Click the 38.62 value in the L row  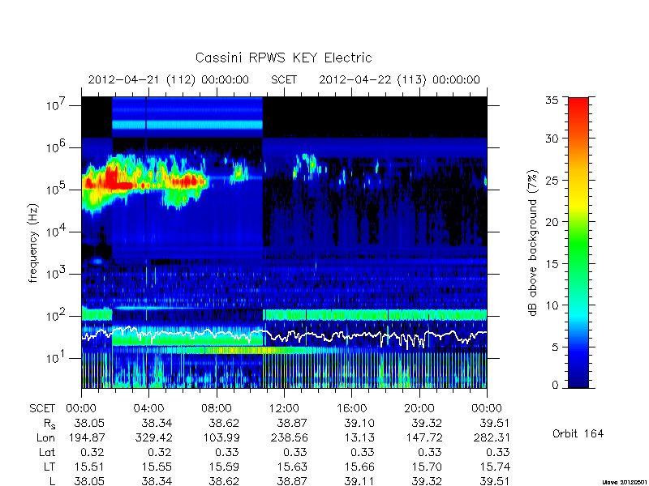225,481
